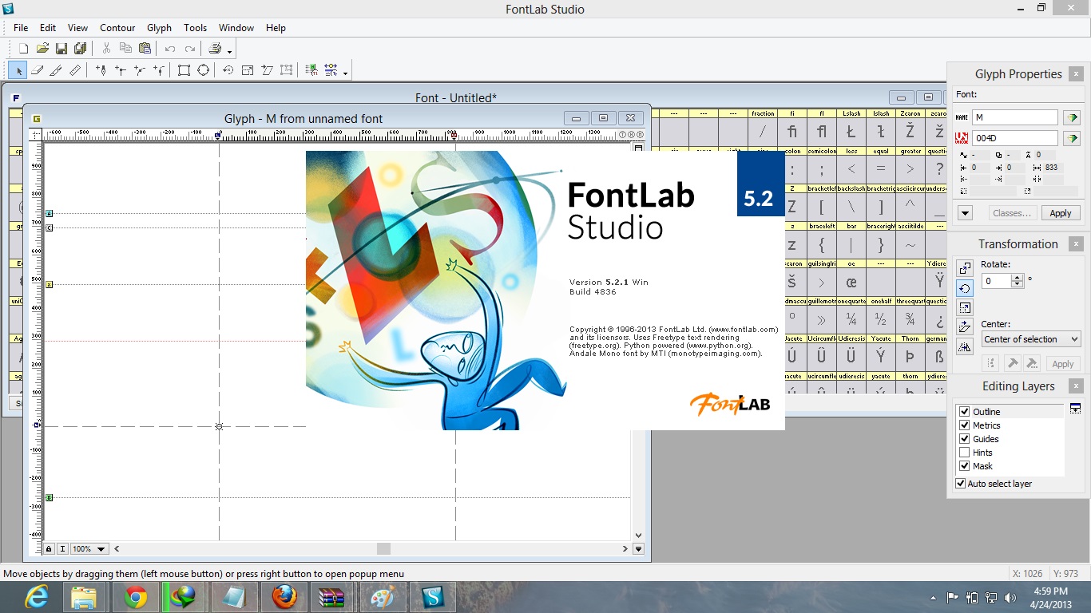1091x613 pixels.
Task: Open the Edit menu
Action: tap(48, 27)
